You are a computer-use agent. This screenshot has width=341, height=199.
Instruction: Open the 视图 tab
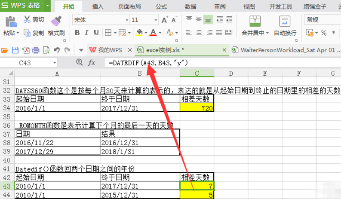pyautogui.click(x=249, y=6)
